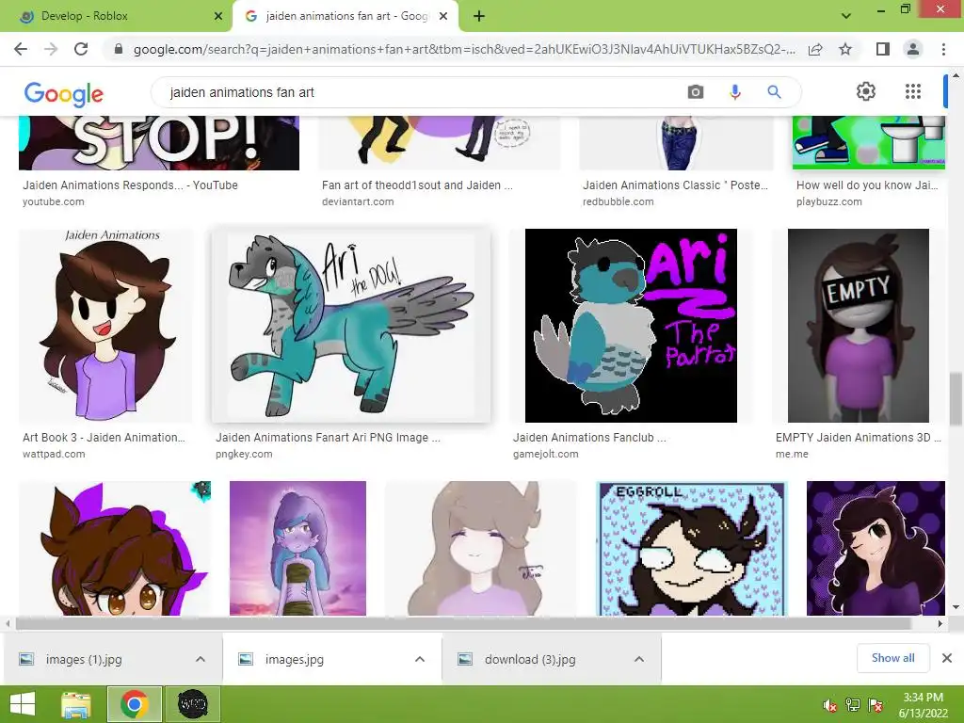This screenshot has width=964, height=723.
Task: Open Chrome three-dot menu
Action: [943, 49]
